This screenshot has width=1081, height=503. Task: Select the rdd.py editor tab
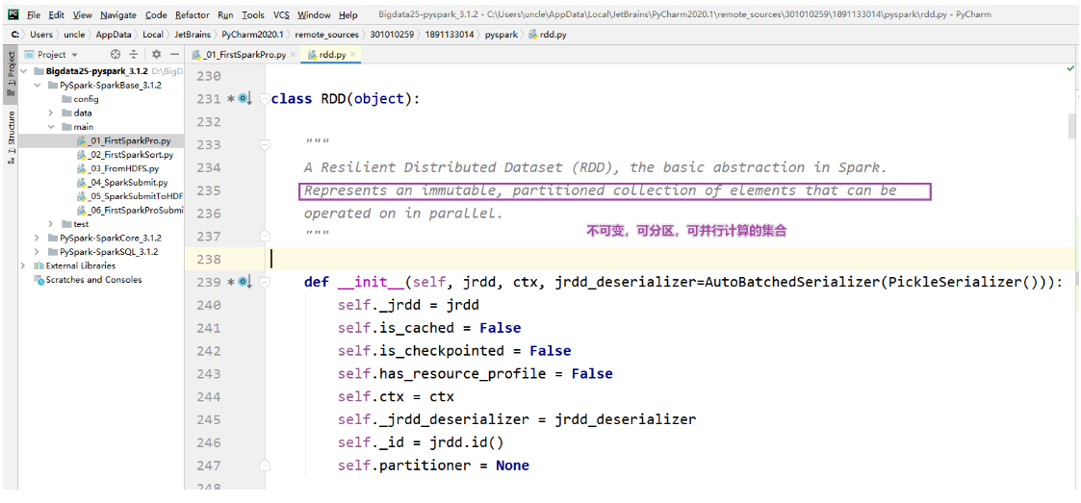click(331, 55)
